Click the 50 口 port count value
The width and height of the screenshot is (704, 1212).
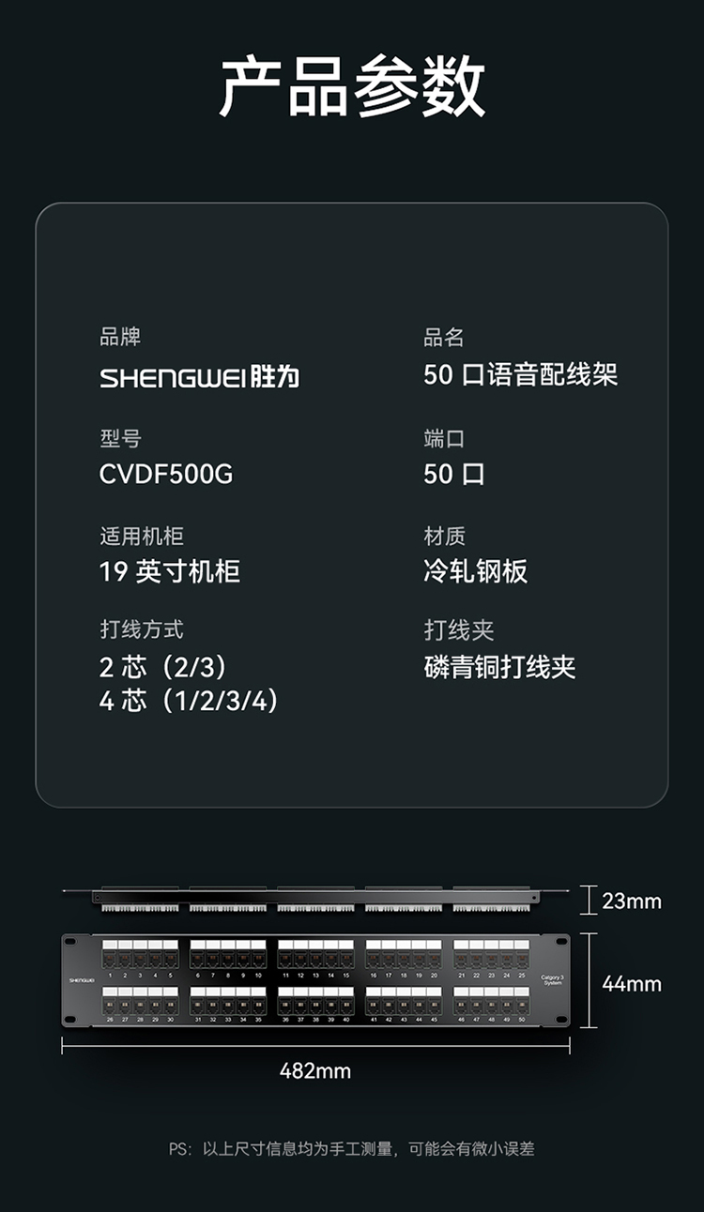tap(454, 474)
